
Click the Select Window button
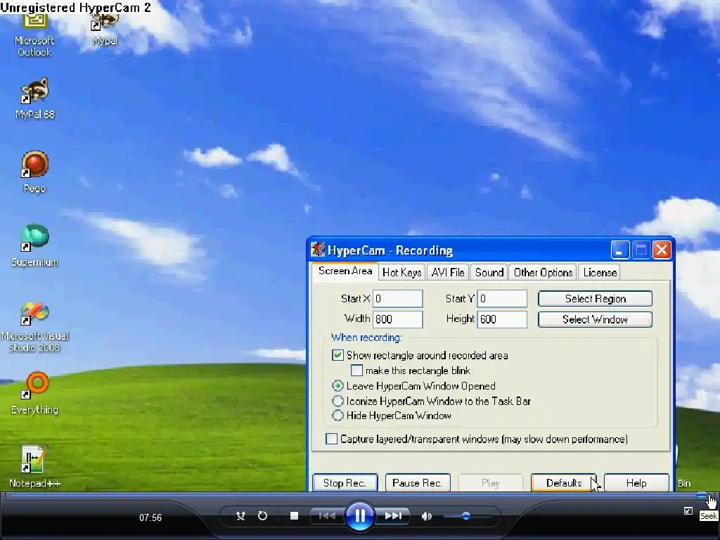click(x=595, y=319)
